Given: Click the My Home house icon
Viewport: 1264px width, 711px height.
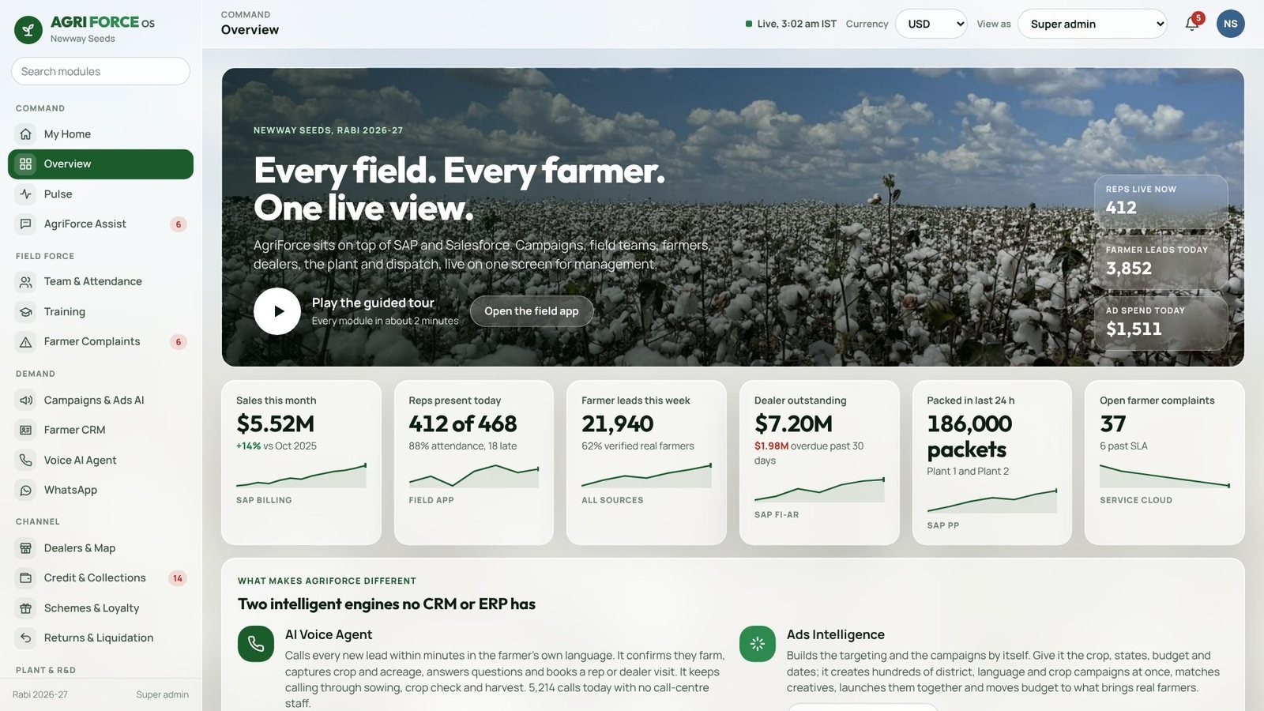Looking at the screenshot, I should coord(26,134).
